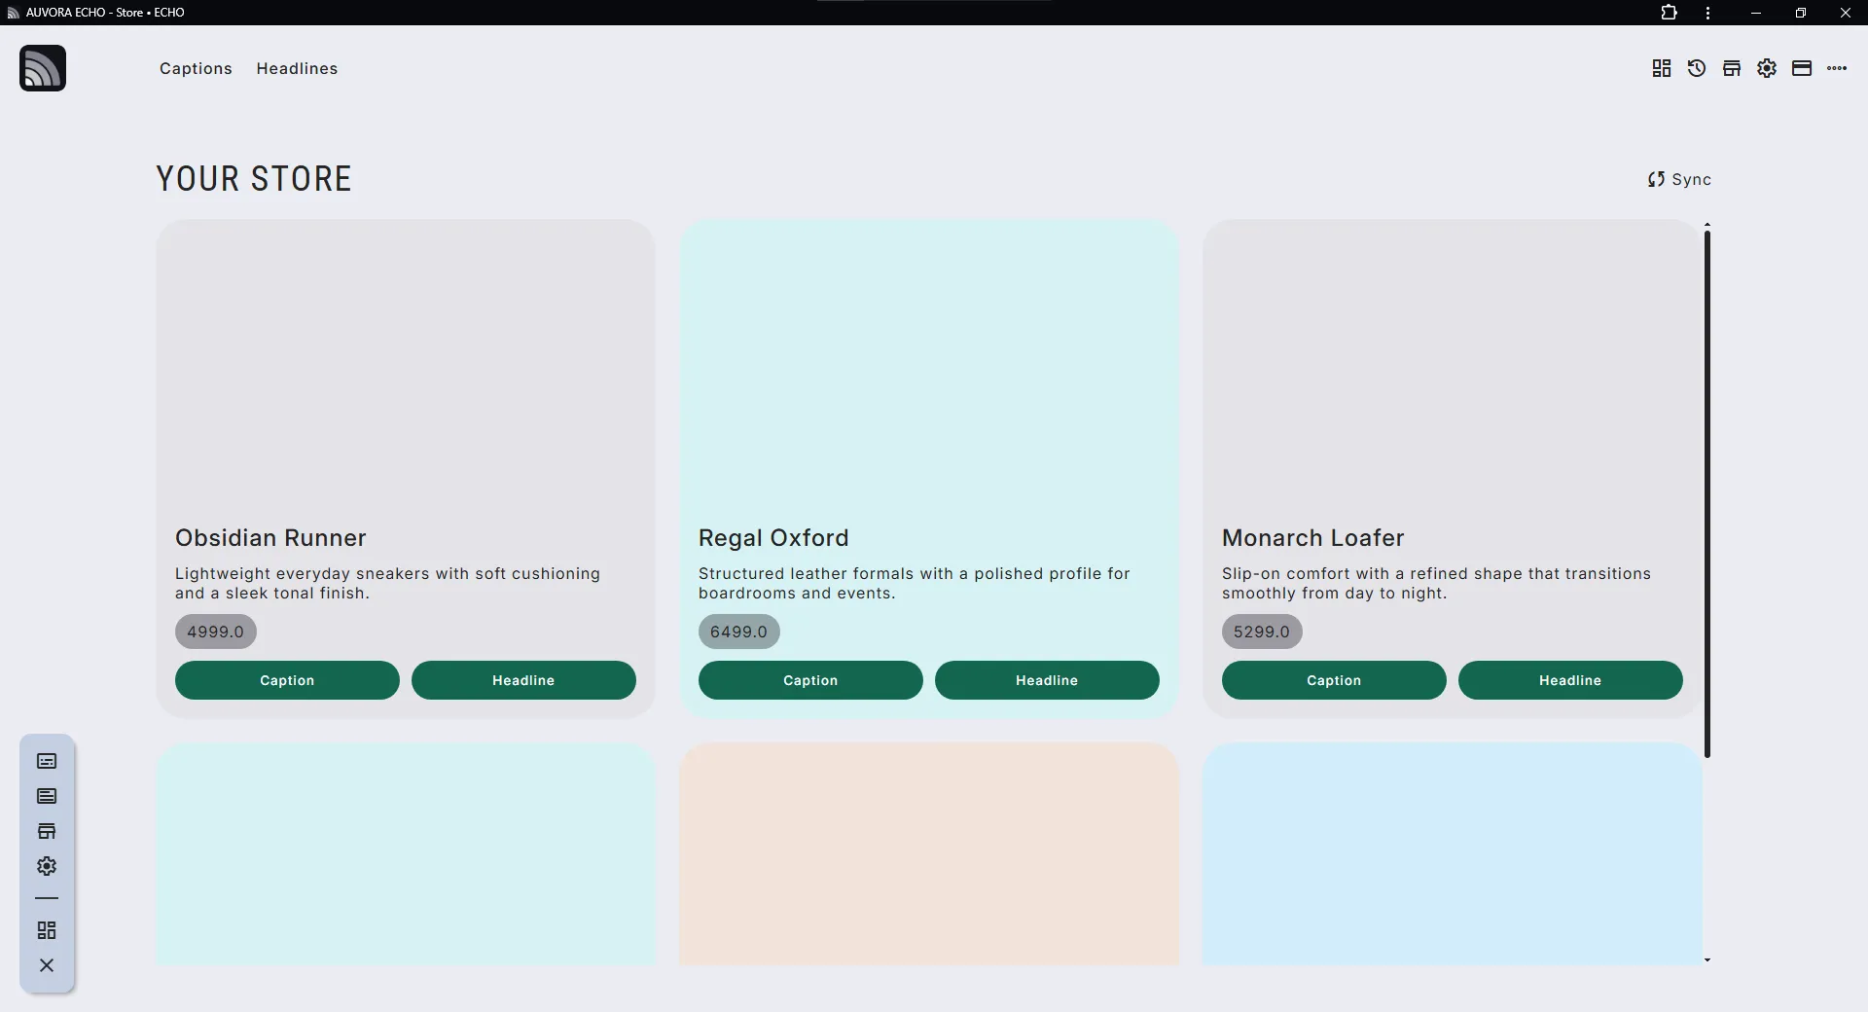Click the Slip-on comfort description text
This screenshot has width=1868, height=1012.
pos(1436,584)
